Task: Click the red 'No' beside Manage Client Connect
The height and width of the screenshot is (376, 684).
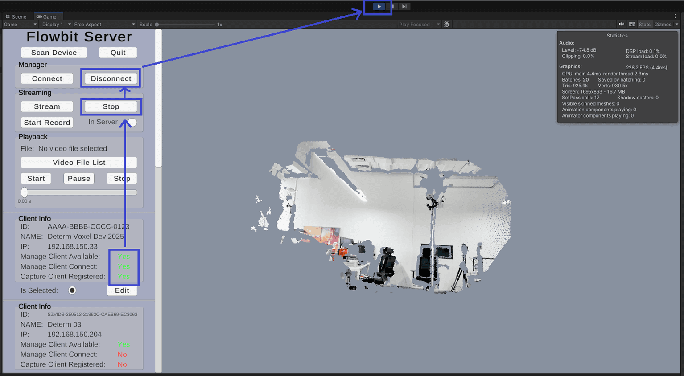Action: click(x=122, y=355)
